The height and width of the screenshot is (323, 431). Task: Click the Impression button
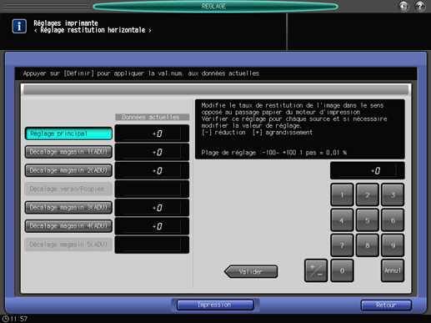pyautogui.click(x=215, y=305)
